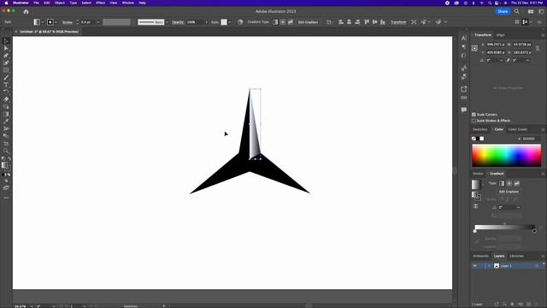Click the isolate selected object icon
Viewport: 547px width, 308px height.
pyautogui.click(x=414, y=22)
